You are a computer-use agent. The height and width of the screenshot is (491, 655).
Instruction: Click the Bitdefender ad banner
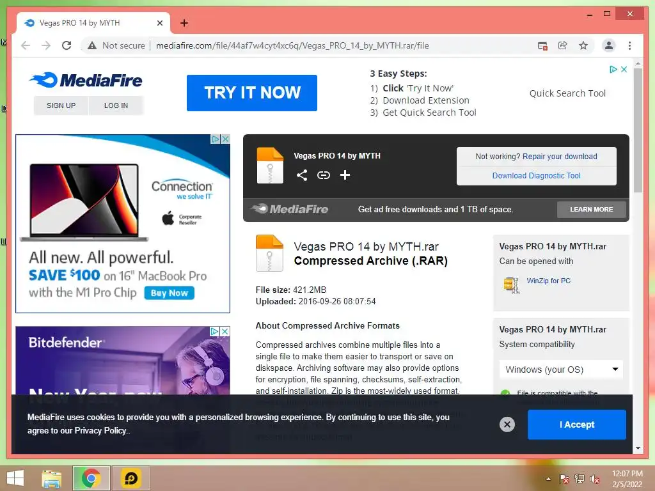tap(123, 361)
